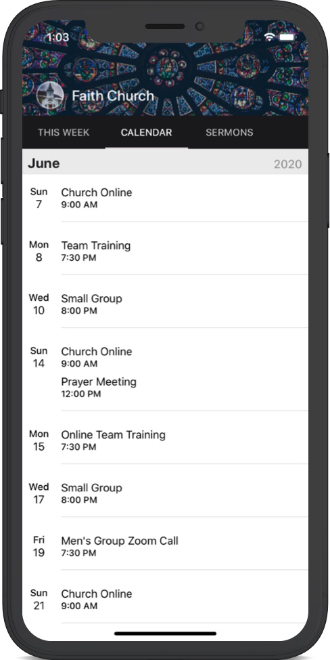The height and width of the screenshot is (660, 330).
Task: Tap the Faith Church title text
Action: click(113, 96)
